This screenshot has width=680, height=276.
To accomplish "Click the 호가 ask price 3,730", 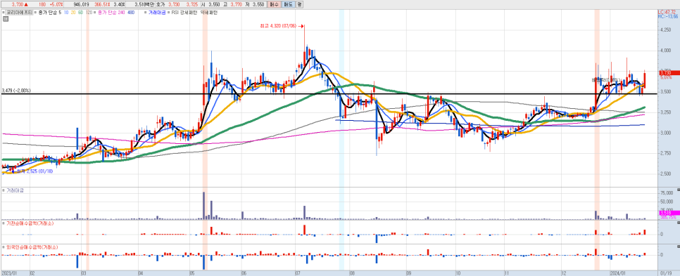I will (x=173, y=4).
